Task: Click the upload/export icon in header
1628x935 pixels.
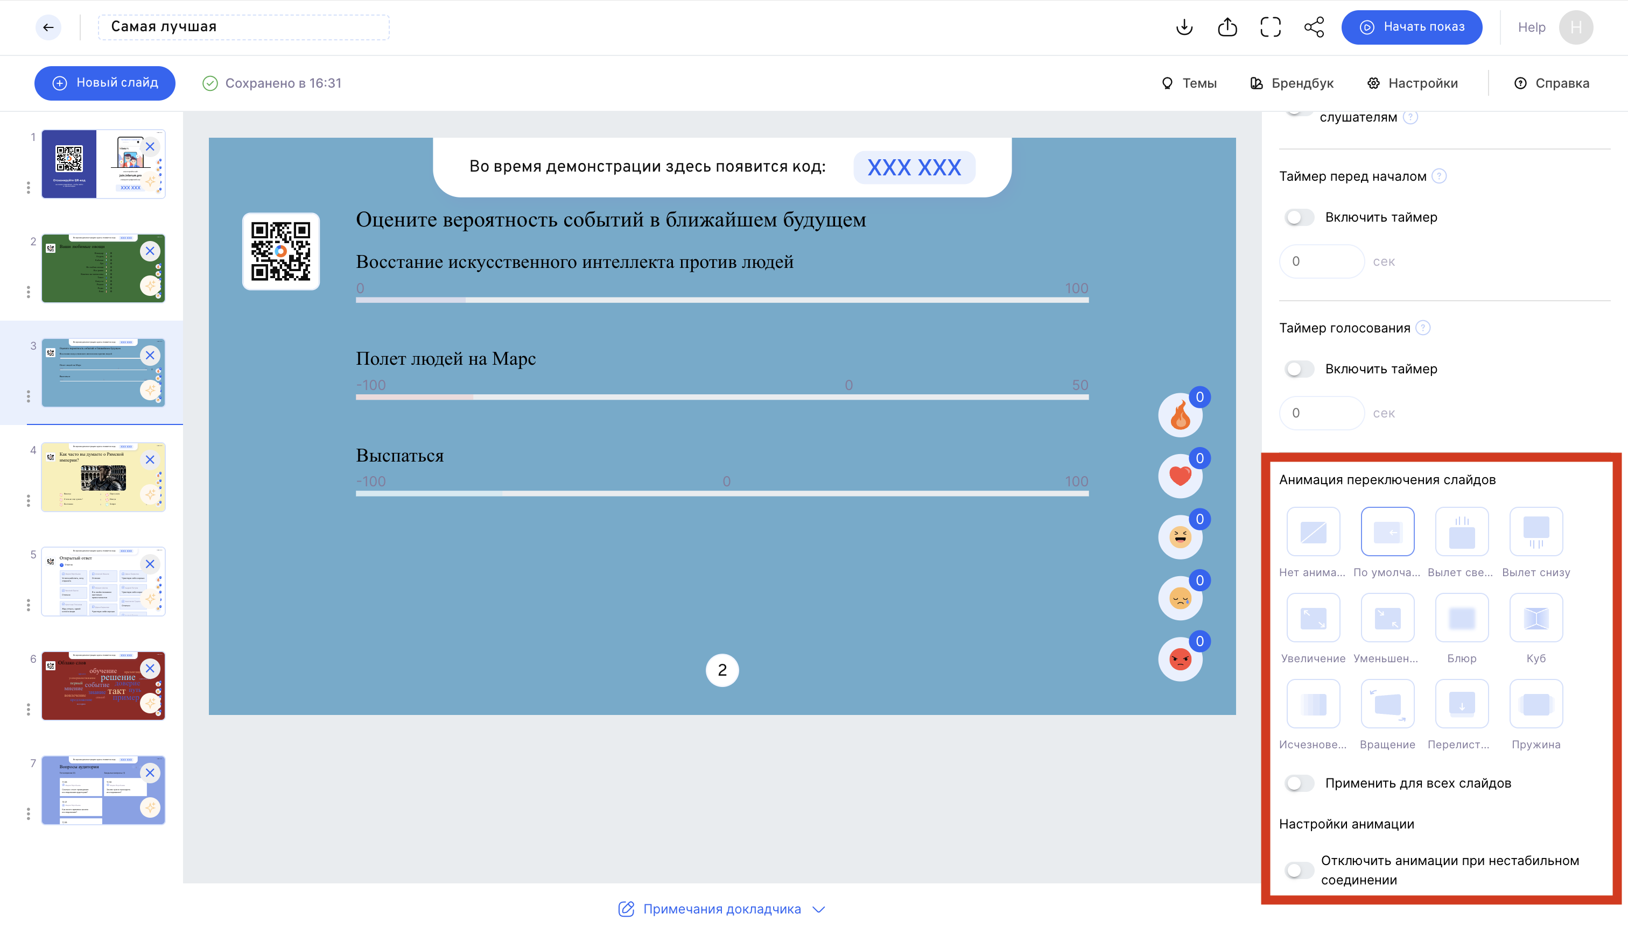Action: pyautogui.click(x=1227, y=27)
